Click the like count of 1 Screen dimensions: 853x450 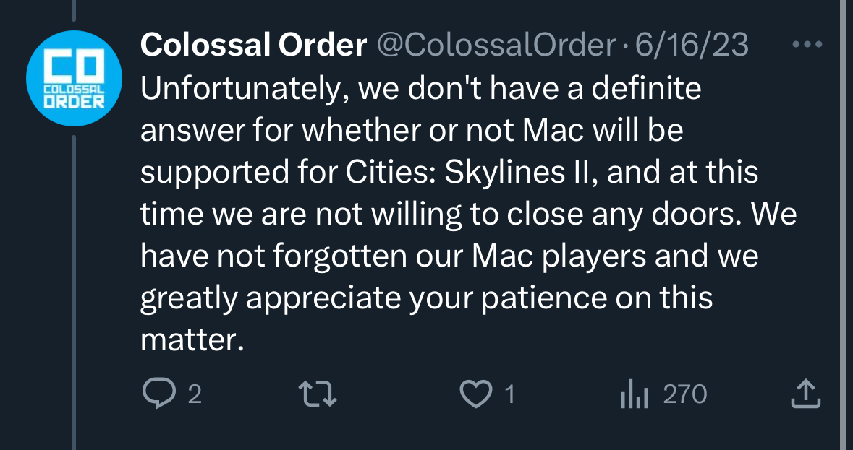(x=509, y=394)
